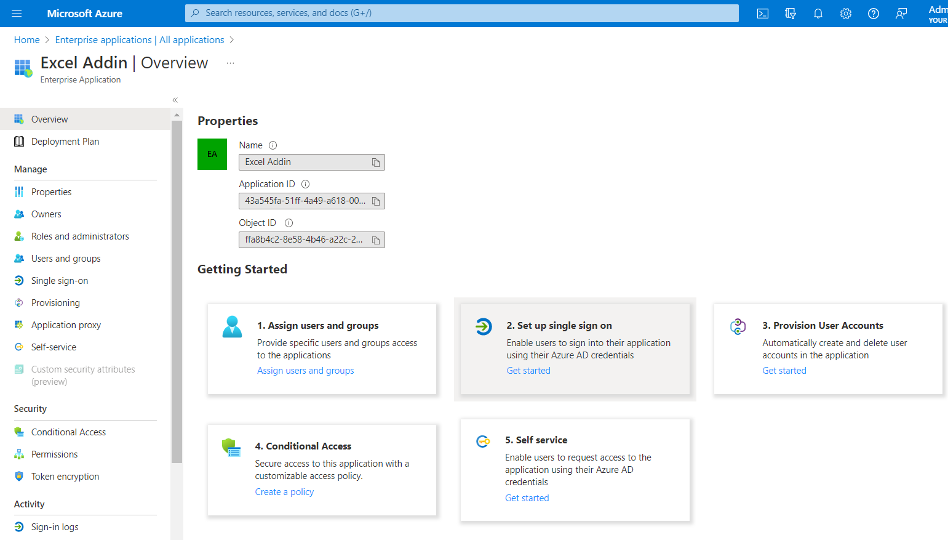Click Create a policy under Conditional Access

[284, 491]
